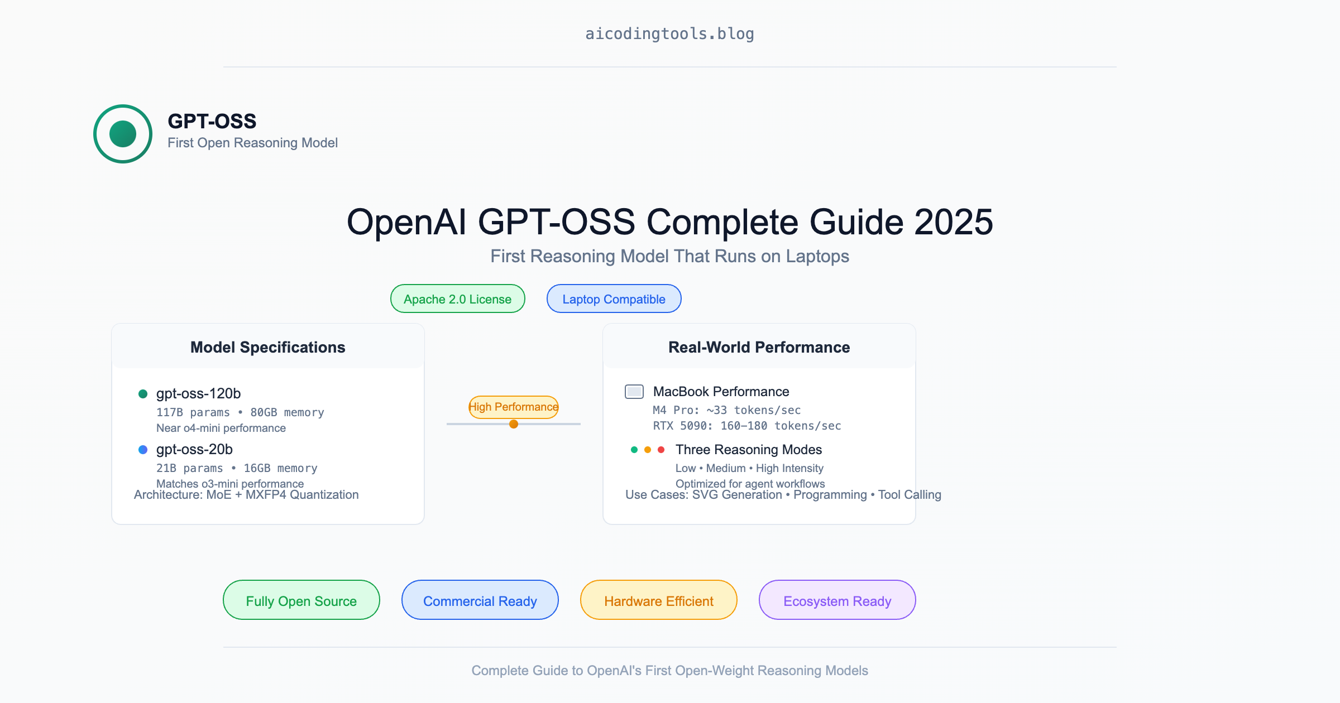
Task: Select the Apache 2.0 License badge
Action: pos(458,298)
